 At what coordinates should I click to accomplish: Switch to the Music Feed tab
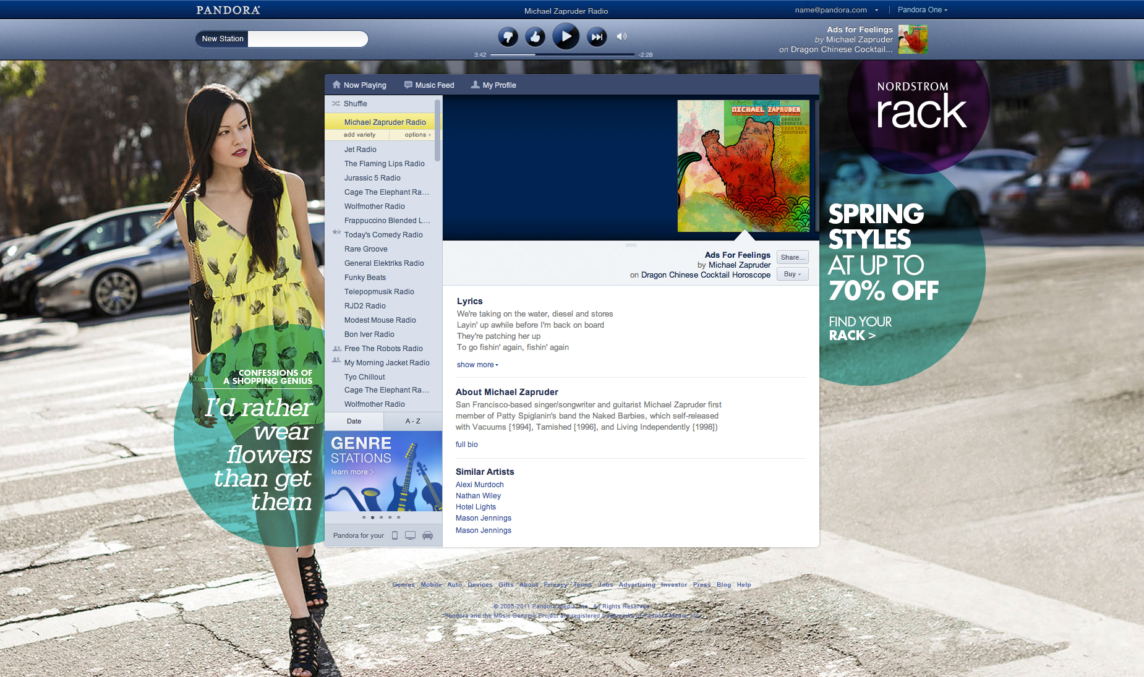click(429, 85)
